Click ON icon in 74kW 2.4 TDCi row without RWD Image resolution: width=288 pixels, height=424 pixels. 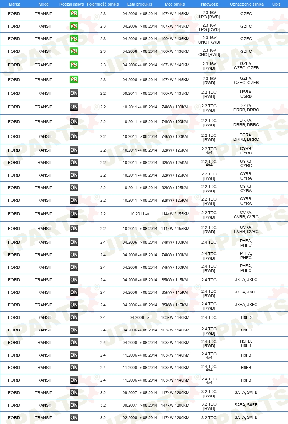coord(74,242)
